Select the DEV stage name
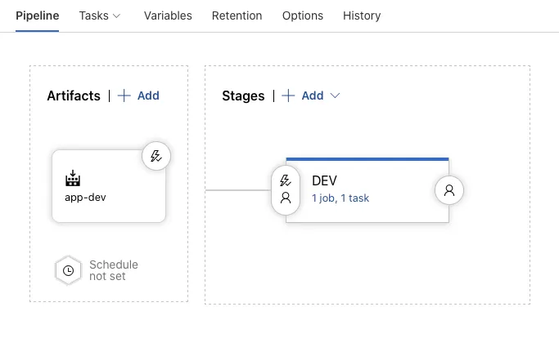This screenshot has width=559, height=347. click(325, 180)
